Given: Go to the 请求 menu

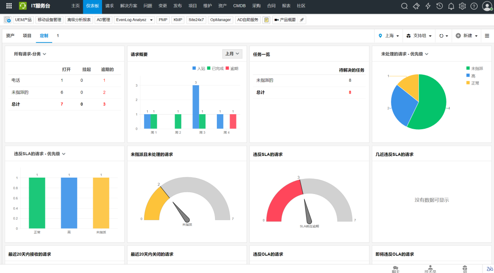Looking at the screenshot, I should (x=109, y=6).
